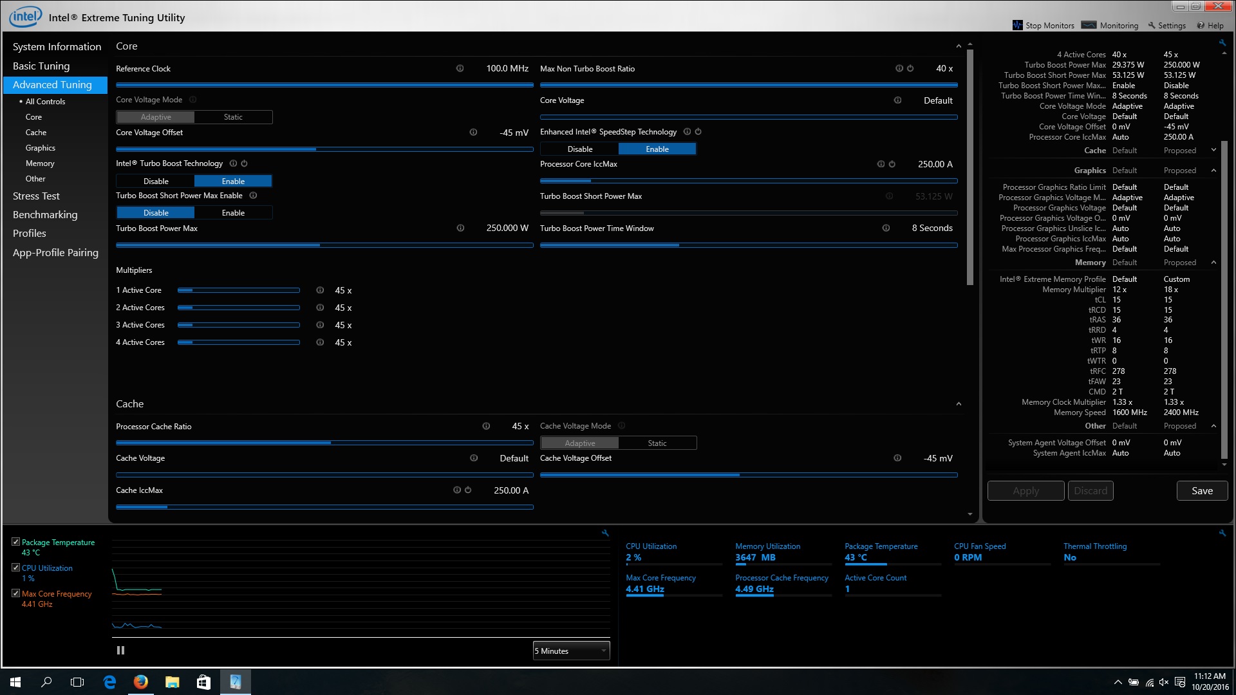The height and width of the screenshot is (695, 1236).
Task: Click the Processor Cache Ratio slider
Action: pyautogui.click(x=324, y=443)
